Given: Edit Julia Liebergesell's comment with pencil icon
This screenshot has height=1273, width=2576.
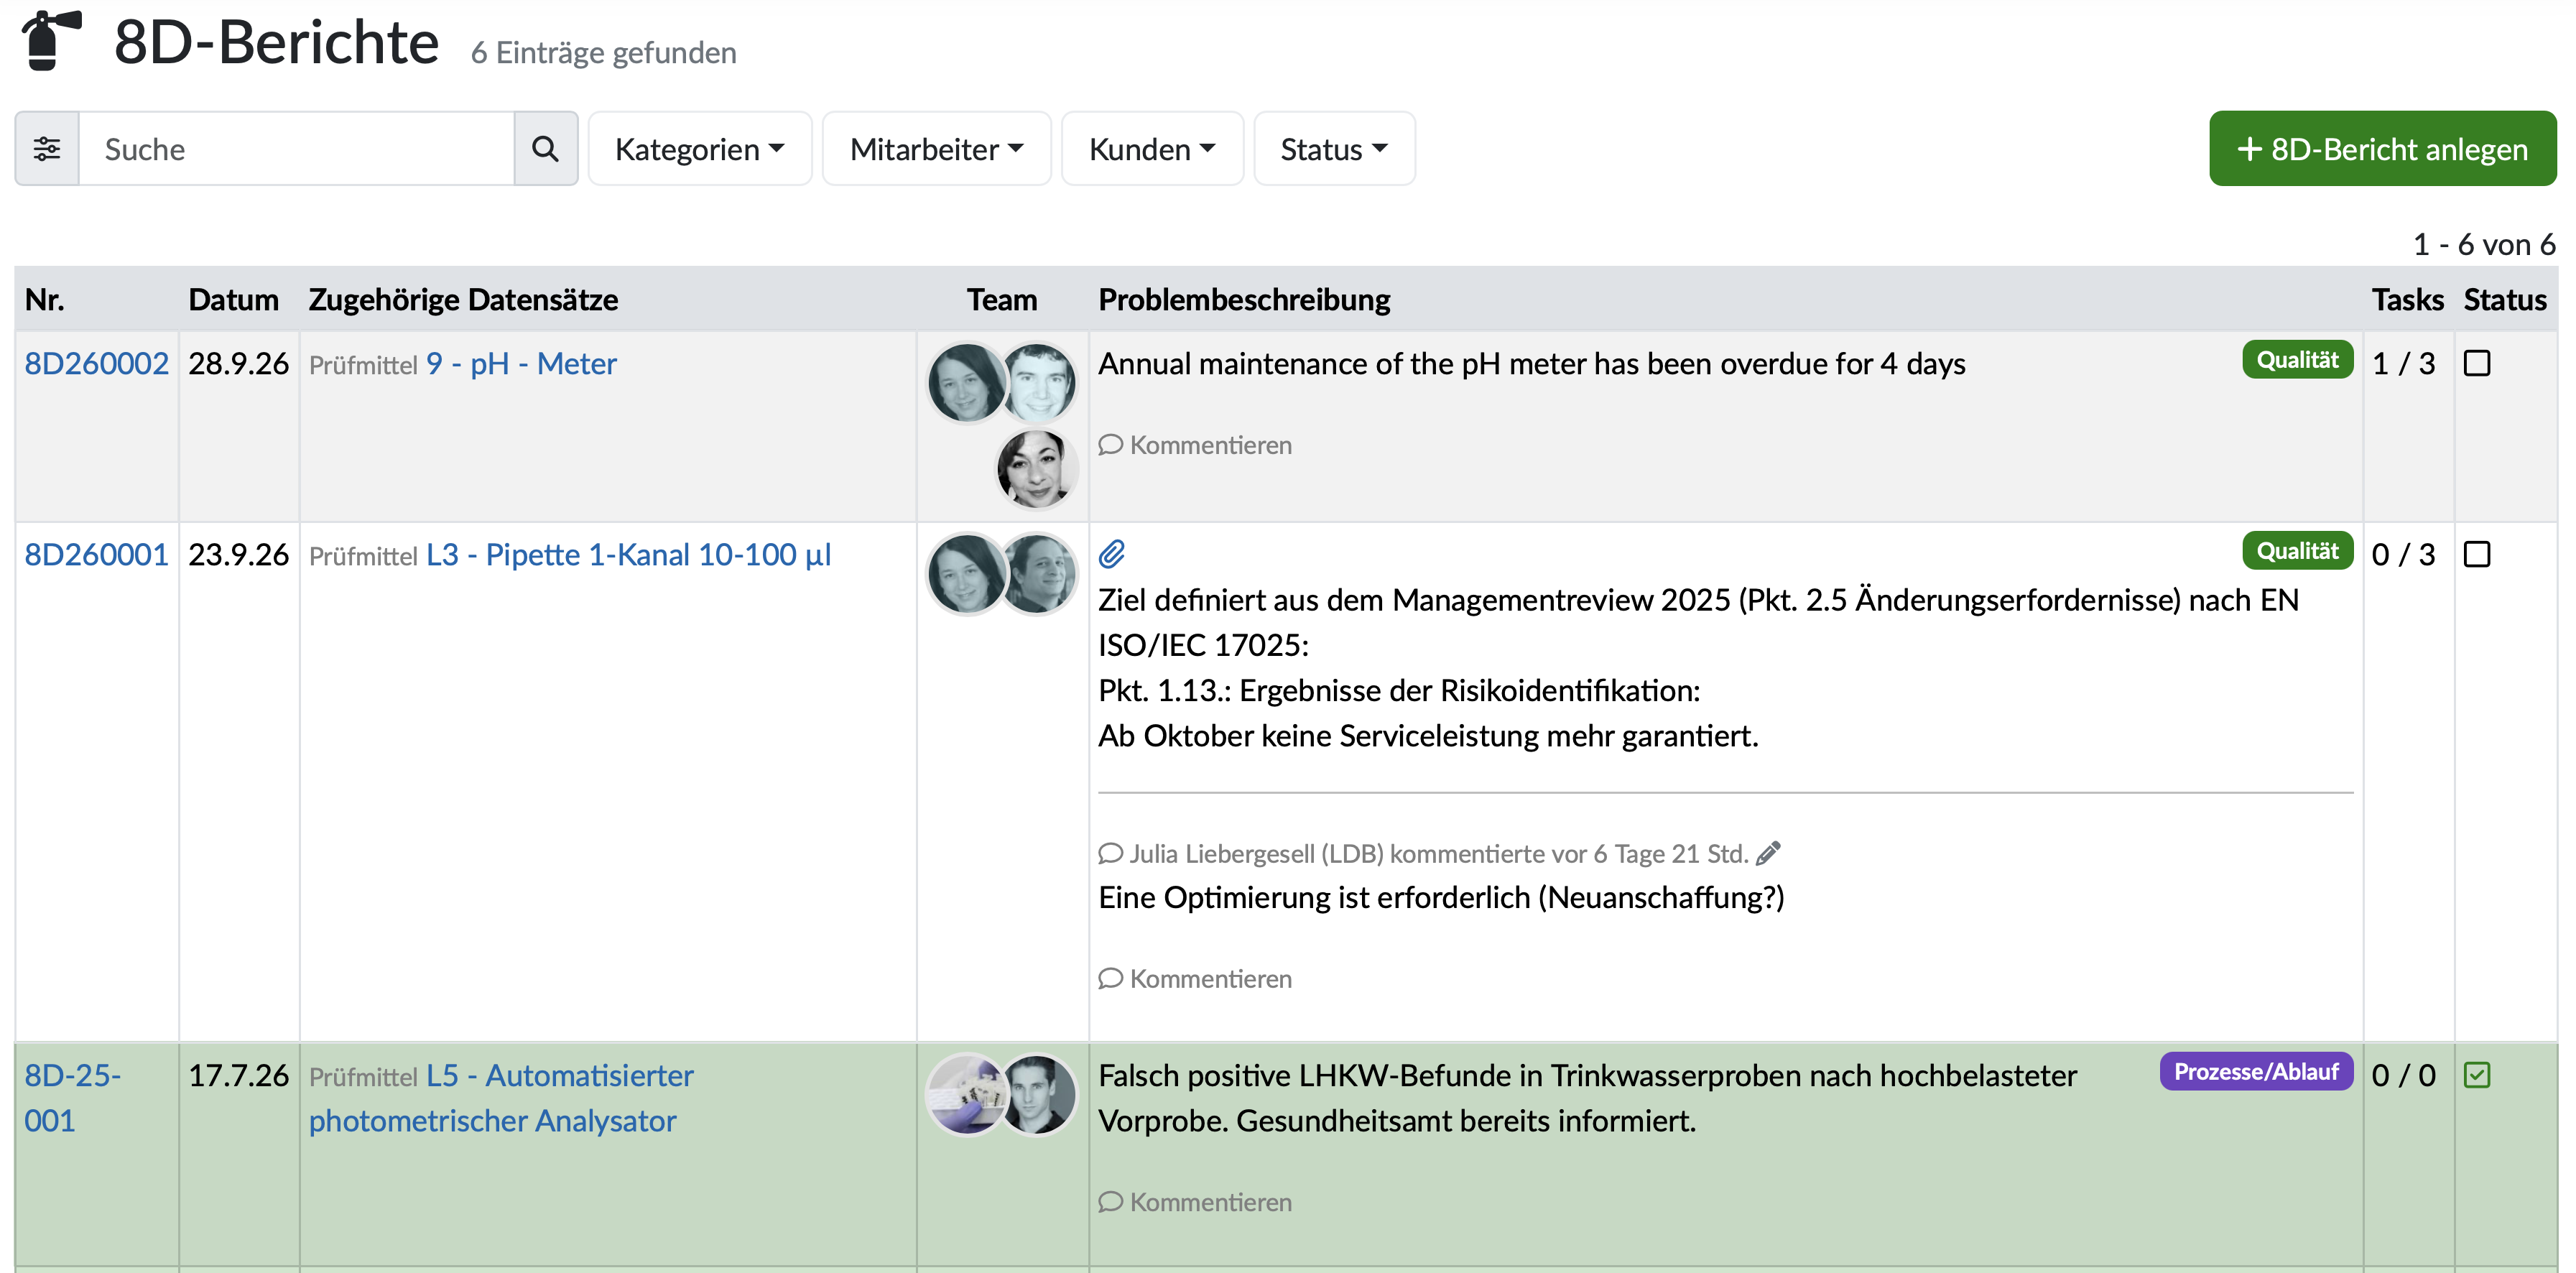Looking at the screenshot, I should click(x=1768, y=853).
